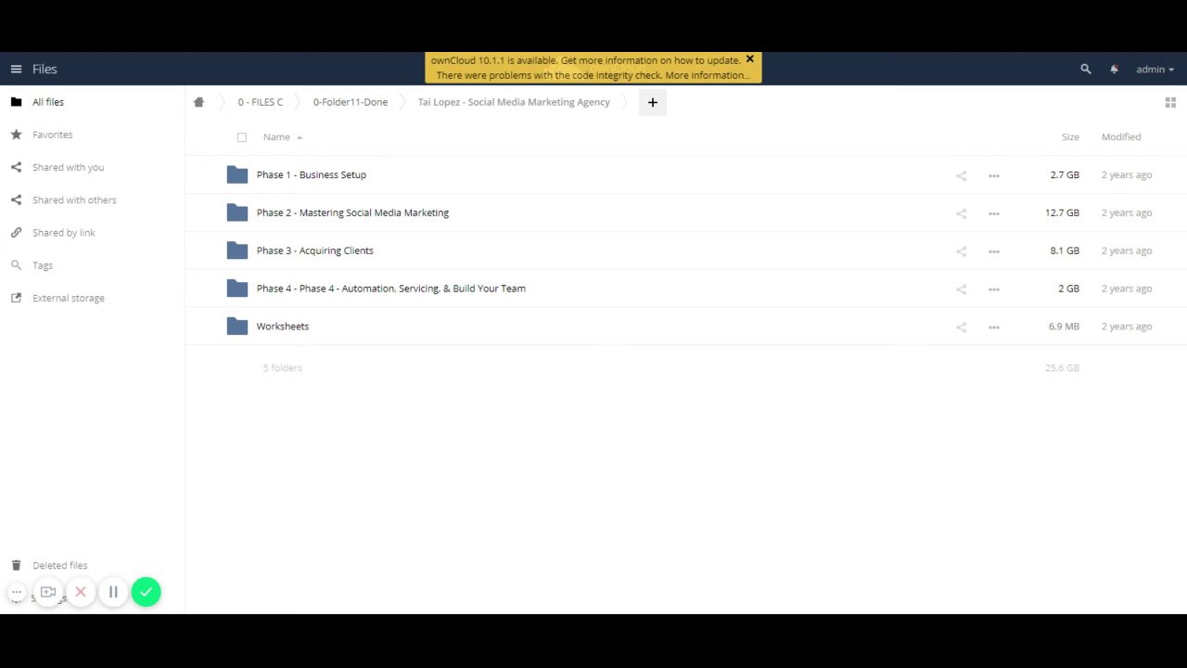Viewport: 1187px width, 668px height.
Task: Open more actions for Phase 2 folder
Action: point(994,213)
